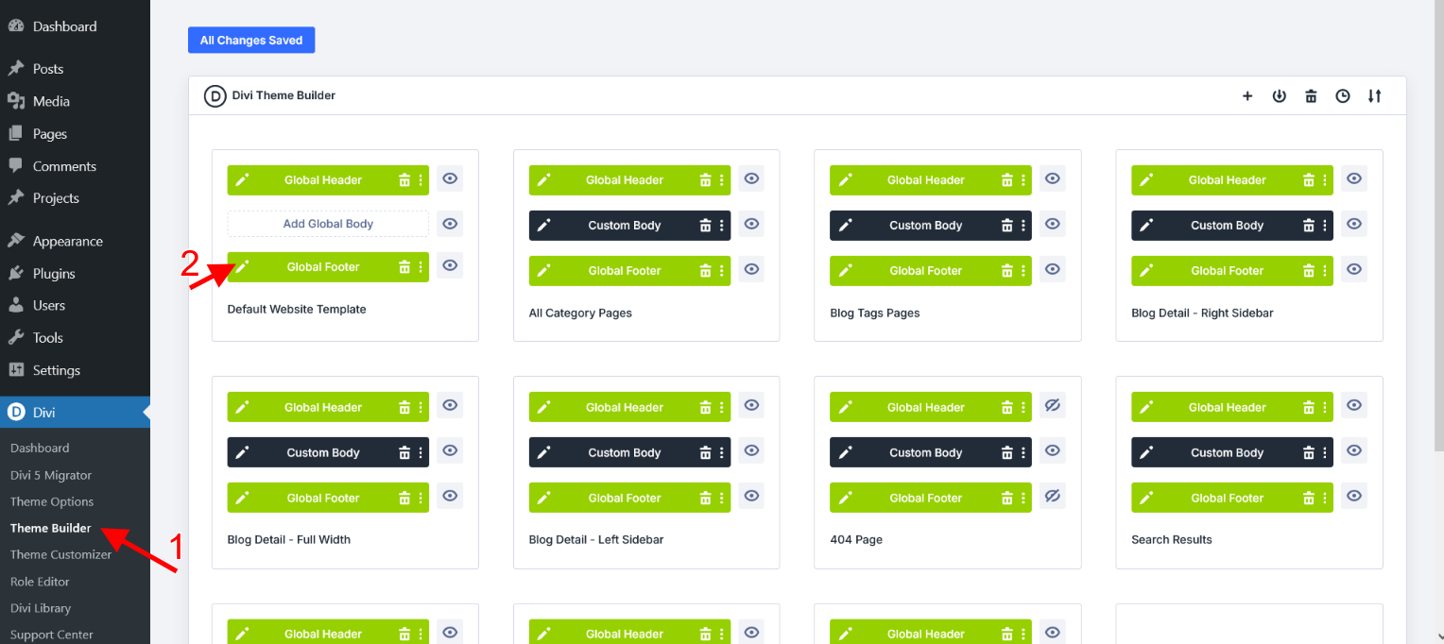Edit Global Footer of Search Results template
Viewport: 1444px width, 644px height.
tap(1146, 499)
